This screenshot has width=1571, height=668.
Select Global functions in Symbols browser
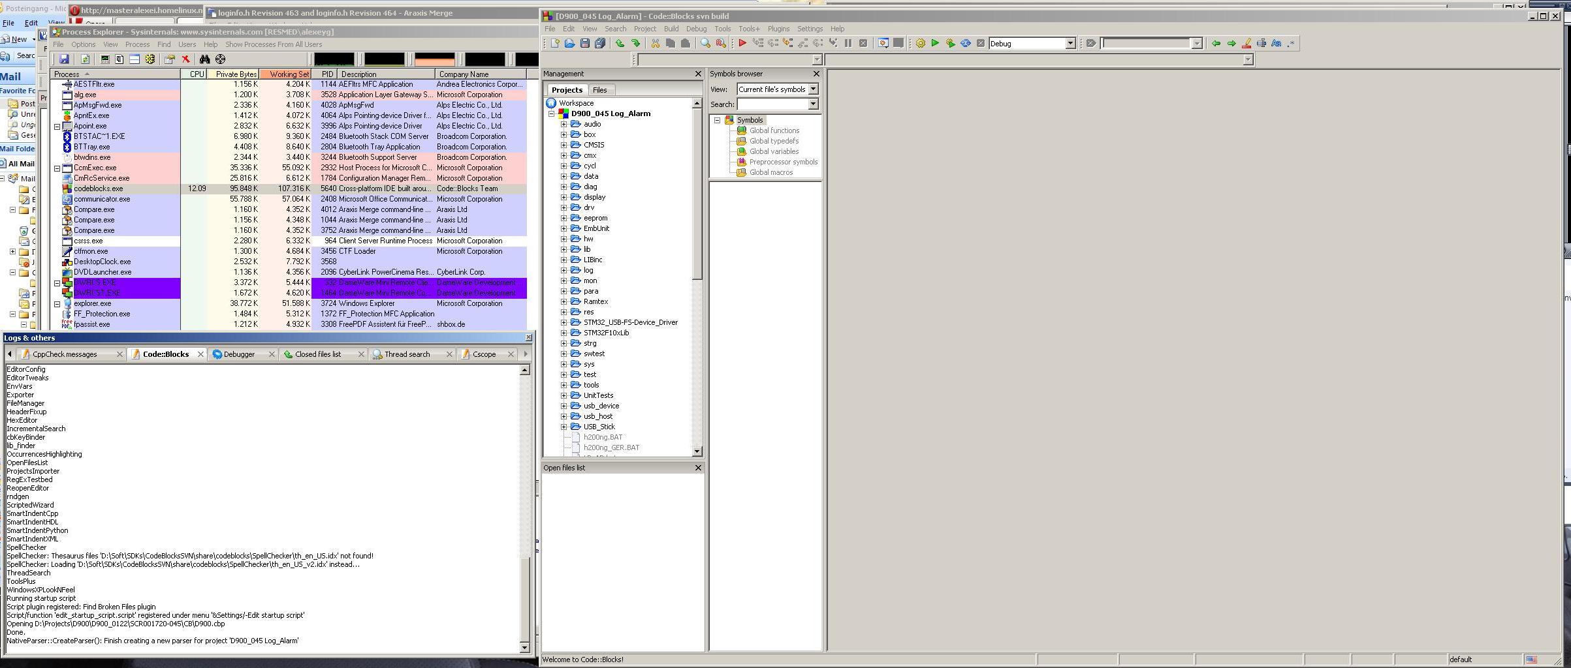[x=774, y=130]
